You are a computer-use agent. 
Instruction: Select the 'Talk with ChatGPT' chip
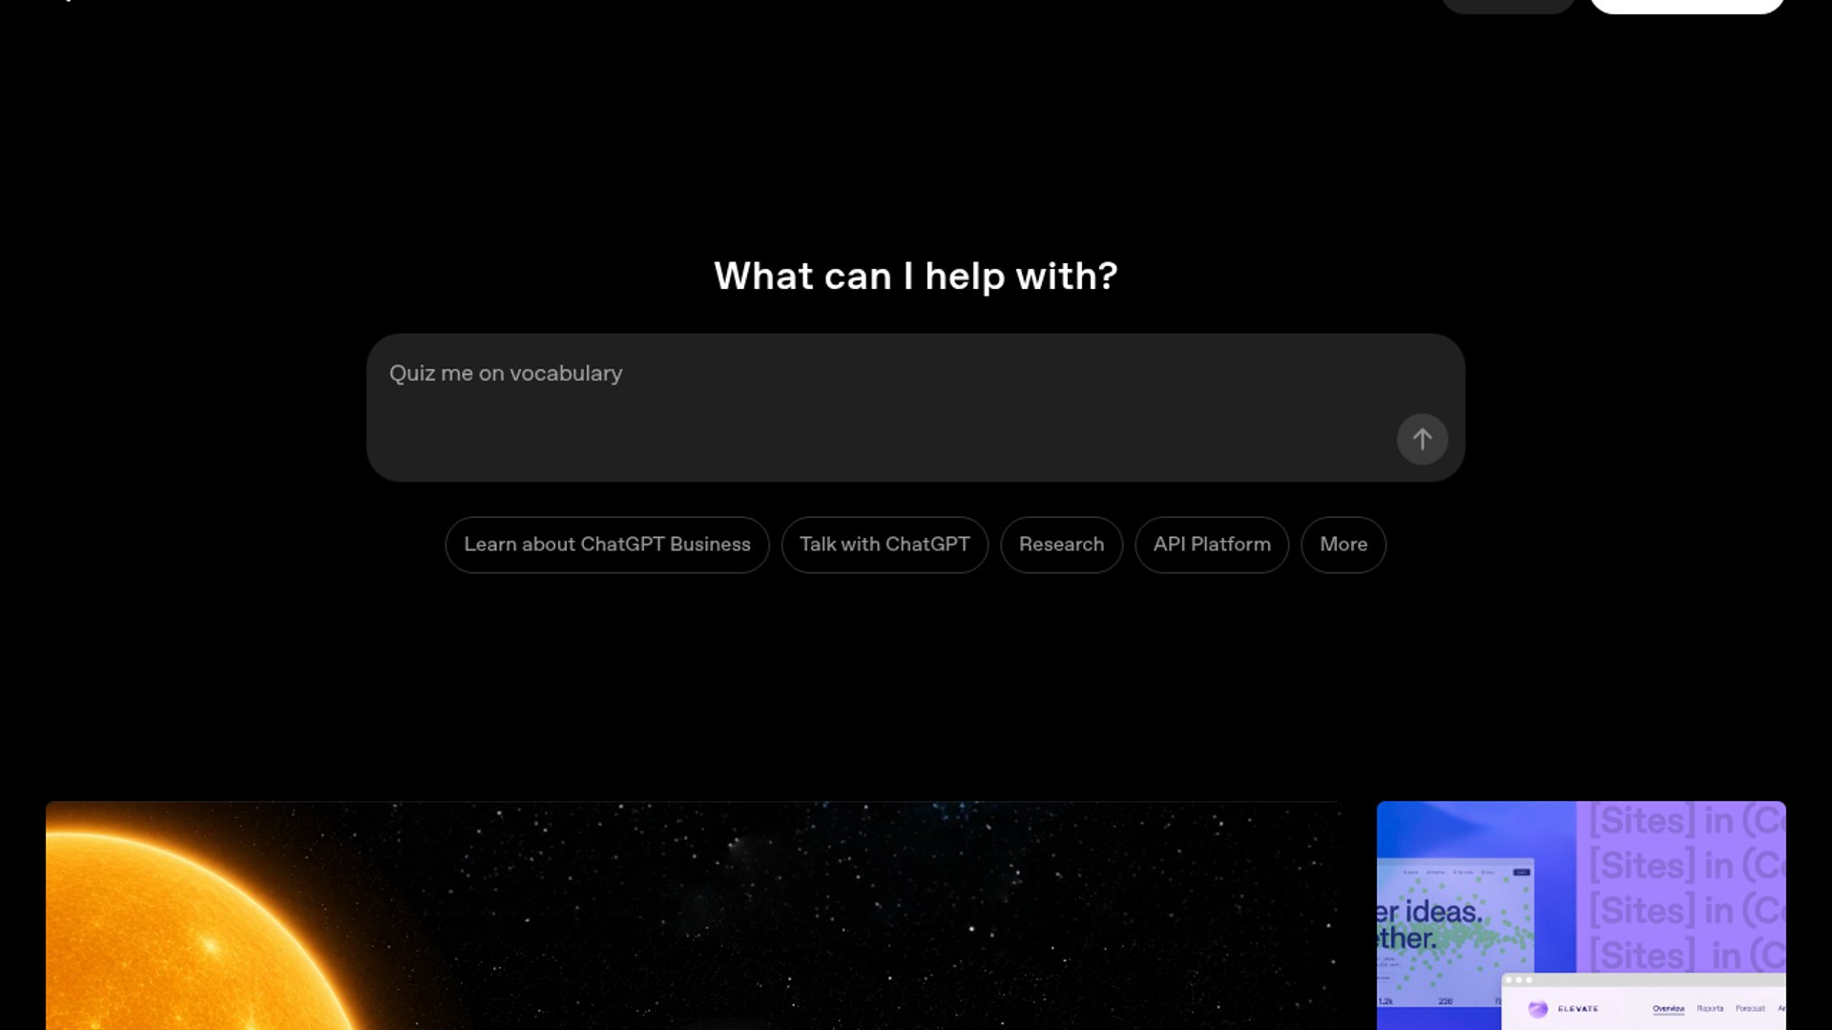[885, 545]
